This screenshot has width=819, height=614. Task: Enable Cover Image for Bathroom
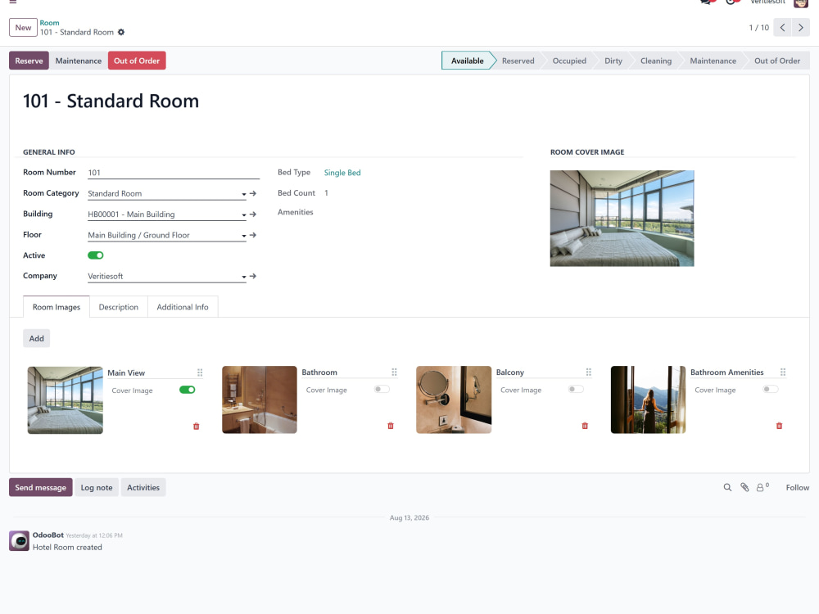[382, 390]
